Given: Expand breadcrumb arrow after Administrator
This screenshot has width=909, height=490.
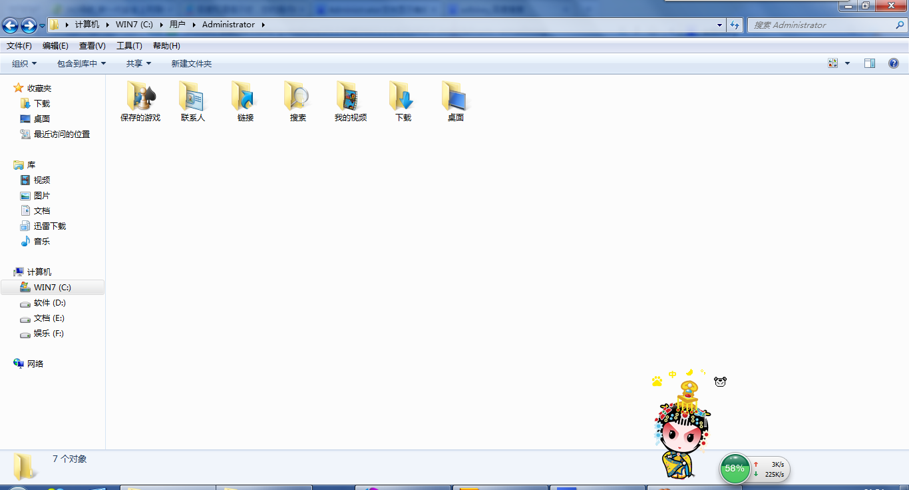Looking at the screenshot, I should point(263,25).
